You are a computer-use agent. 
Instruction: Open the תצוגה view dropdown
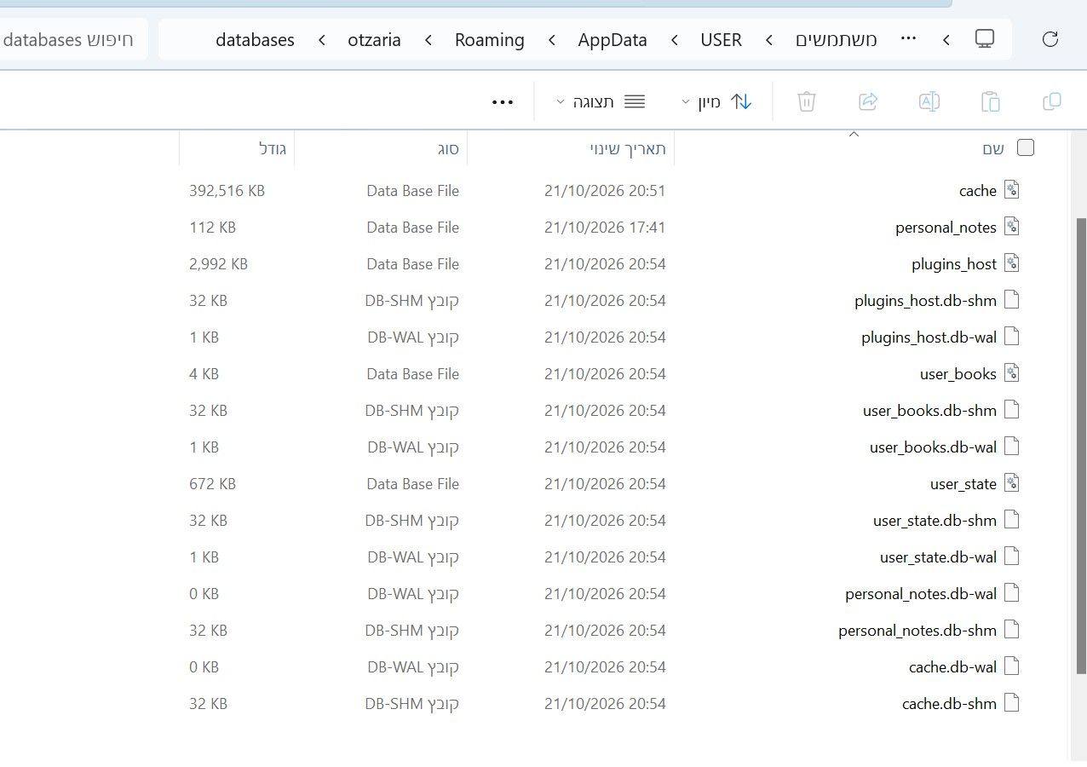tap(601, 102)
